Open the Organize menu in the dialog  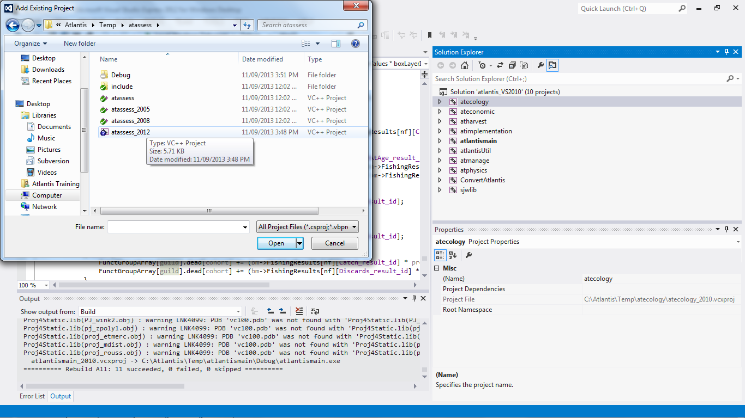pos(30,44)
